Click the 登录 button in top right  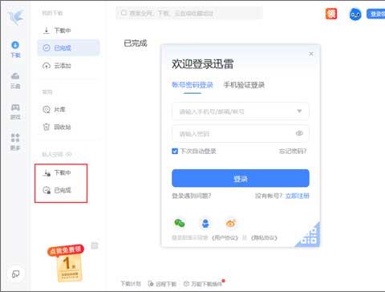click(x=376, y=14)
